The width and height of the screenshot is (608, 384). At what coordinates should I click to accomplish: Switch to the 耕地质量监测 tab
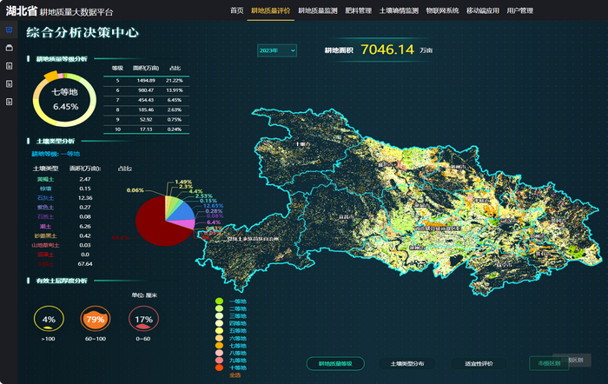pos(317,10)
